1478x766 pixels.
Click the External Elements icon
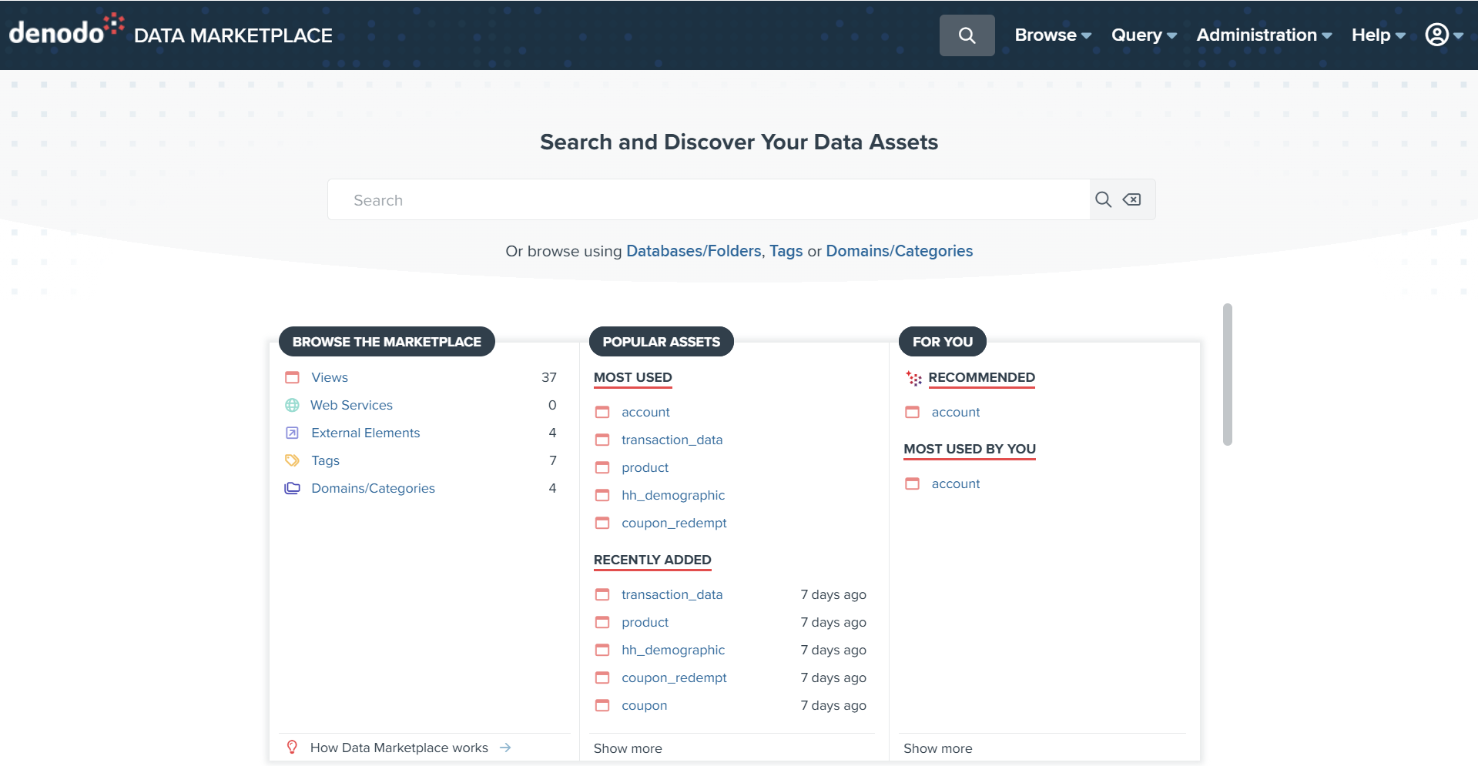pyautogui.click(x=292, y=433)
